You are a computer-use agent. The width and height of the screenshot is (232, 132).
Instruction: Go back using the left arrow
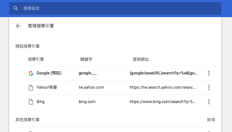(18, 26)
